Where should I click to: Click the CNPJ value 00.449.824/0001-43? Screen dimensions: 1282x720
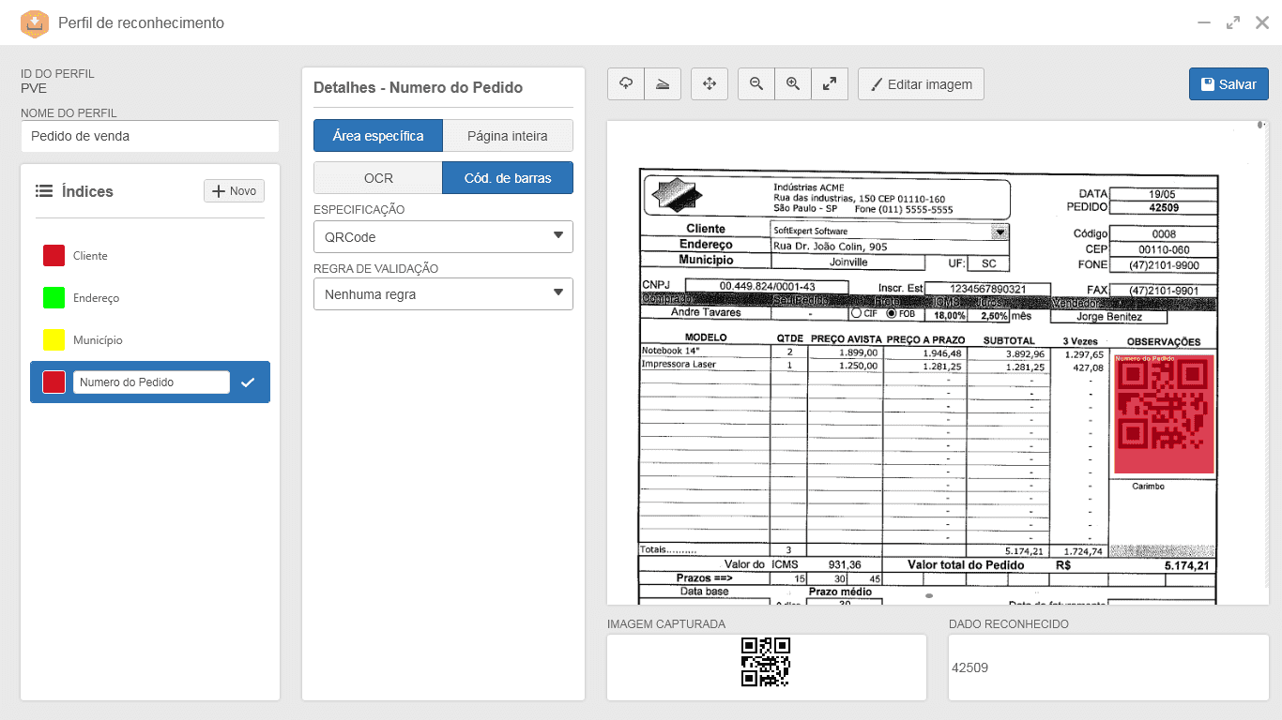pos(767,287)
